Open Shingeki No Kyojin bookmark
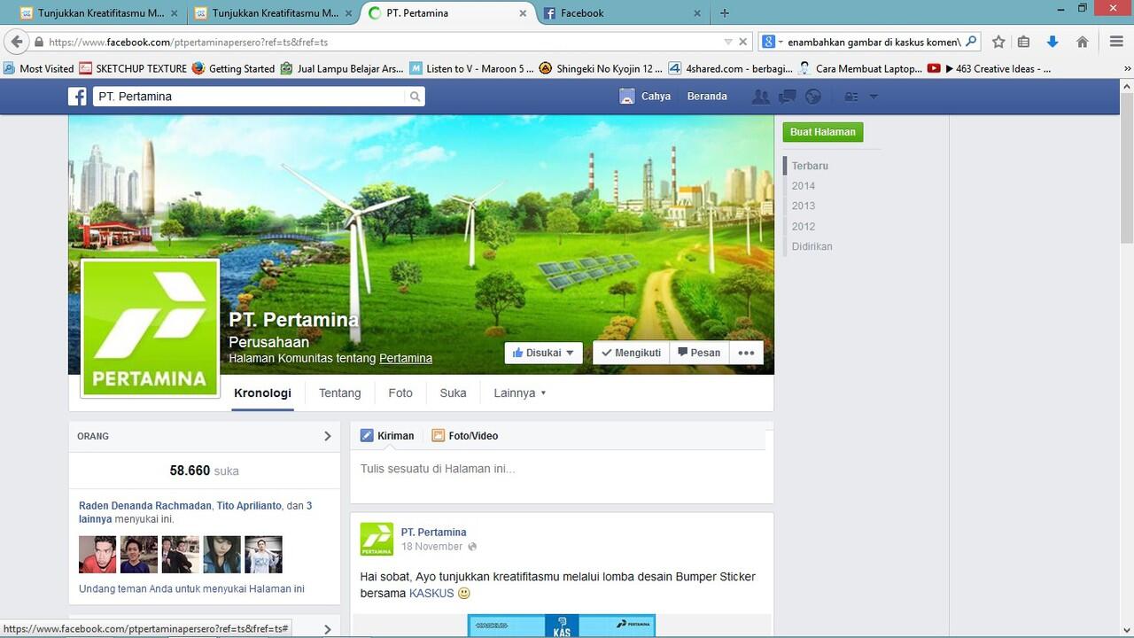The image size is (1134, 638). coord(601,68)
